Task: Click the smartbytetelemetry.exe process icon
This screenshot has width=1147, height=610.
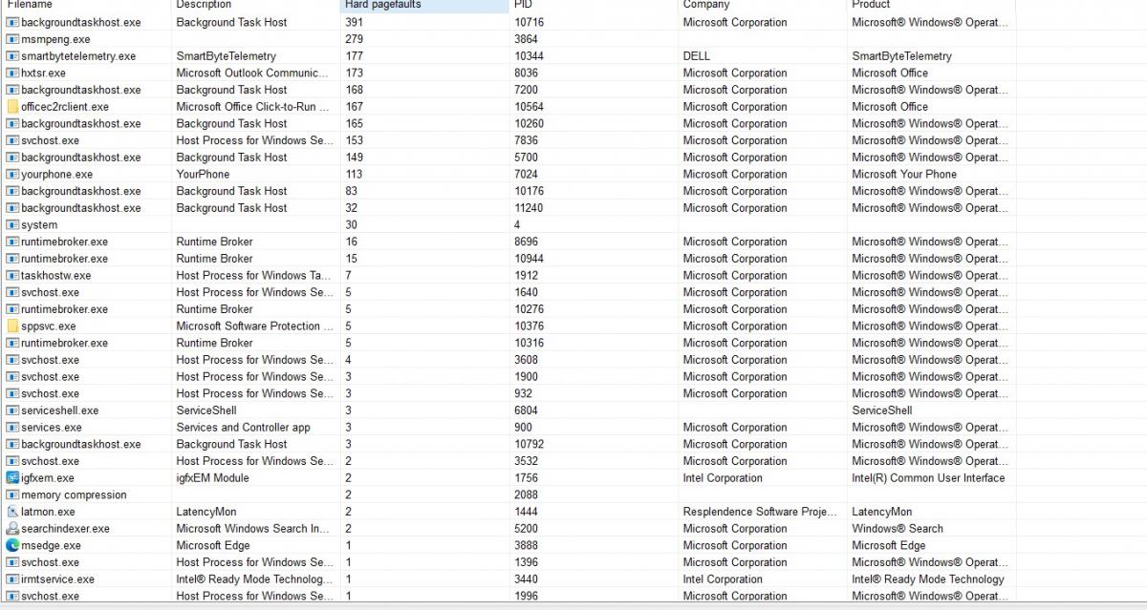Action: pos(12,56)
